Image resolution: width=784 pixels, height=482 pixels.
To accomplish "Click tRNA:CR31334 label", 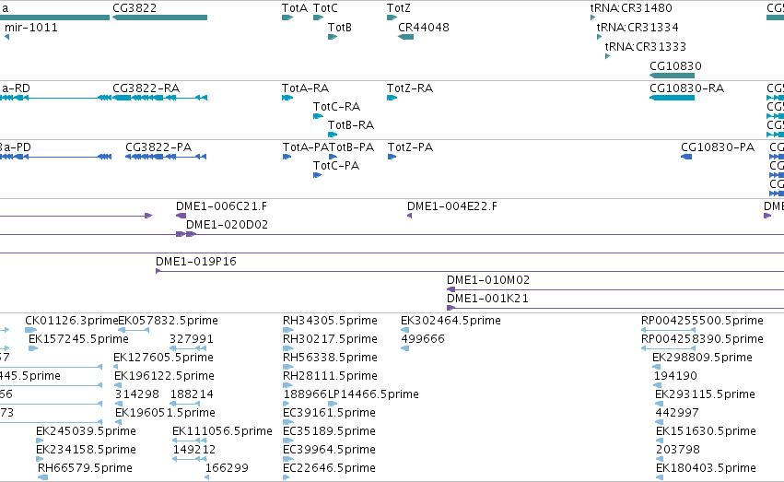I will (x=638, y=27).
